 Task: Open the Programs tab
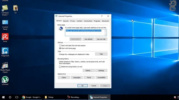pos(97,21)
